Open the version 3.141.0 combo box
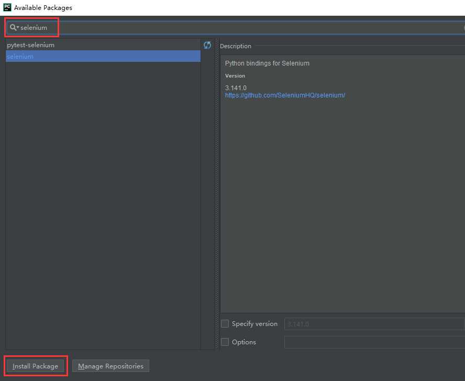The image size is (465, 381). click(x=374, y=324)
